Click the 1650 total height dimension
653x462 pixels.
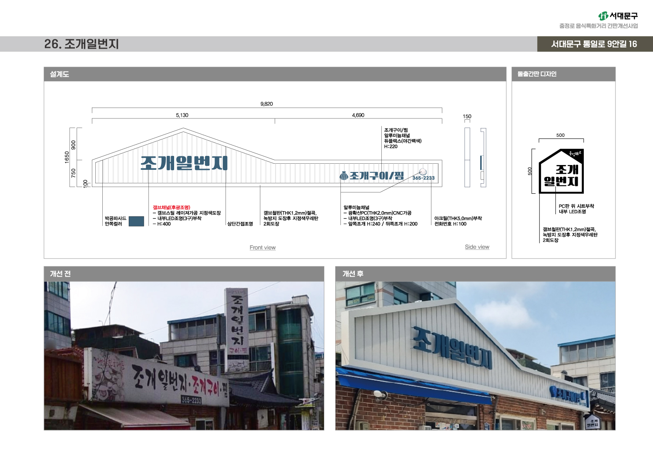point(67,157)
